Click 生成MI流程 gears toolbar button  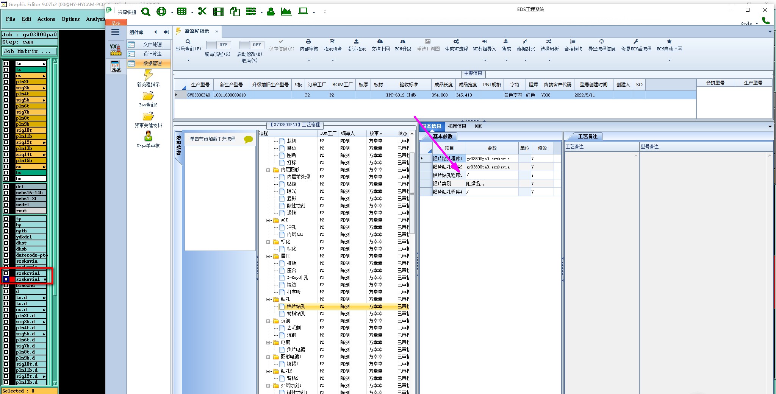point(456,45)
